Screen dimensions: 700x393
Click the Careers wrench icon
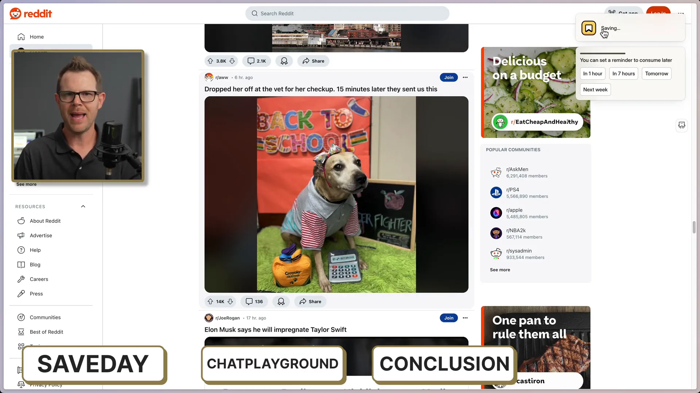(x=21, y=279)
